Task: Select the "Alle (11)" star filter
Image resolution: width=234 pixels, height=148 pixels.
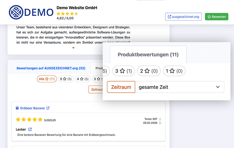Action: pyautogui.click(x=47, y=79)
